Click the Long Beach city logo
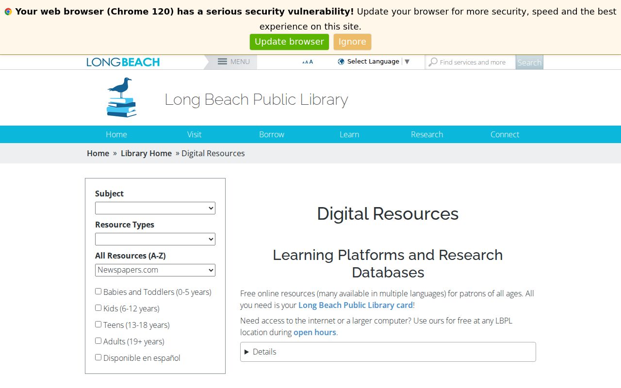 coord(123,62)
